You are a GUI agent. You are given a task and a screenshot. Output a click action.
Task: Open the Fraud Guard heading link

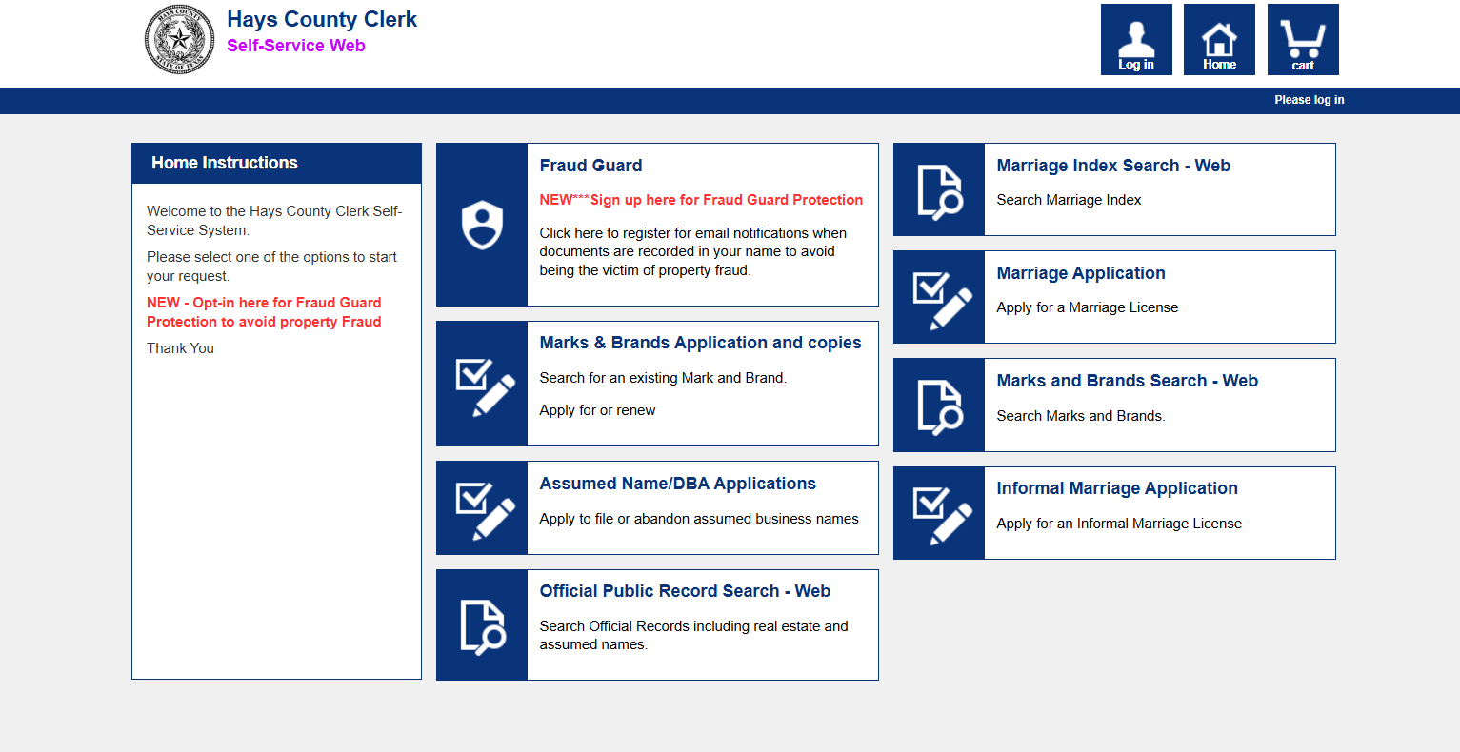pos(590,166)
